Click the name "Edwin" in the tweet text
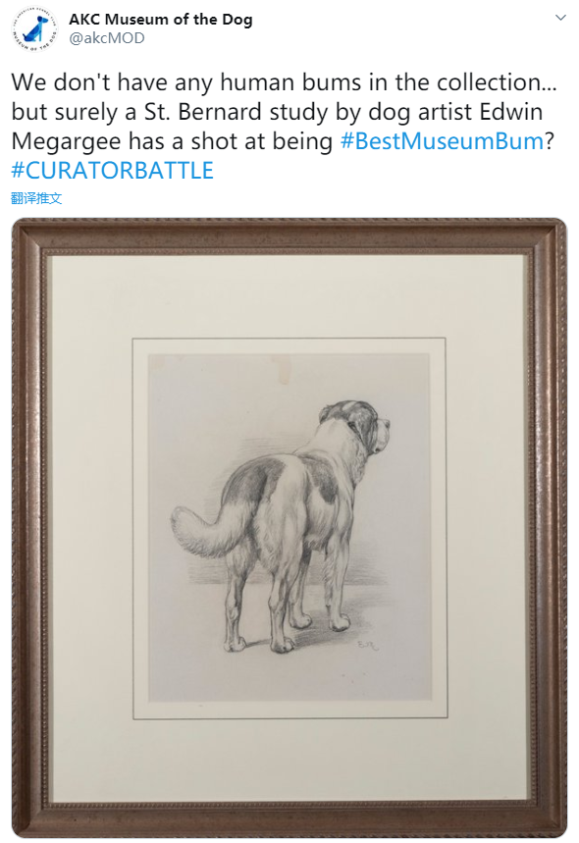Viewport: 579px width, 843px height. coord(510,112)
